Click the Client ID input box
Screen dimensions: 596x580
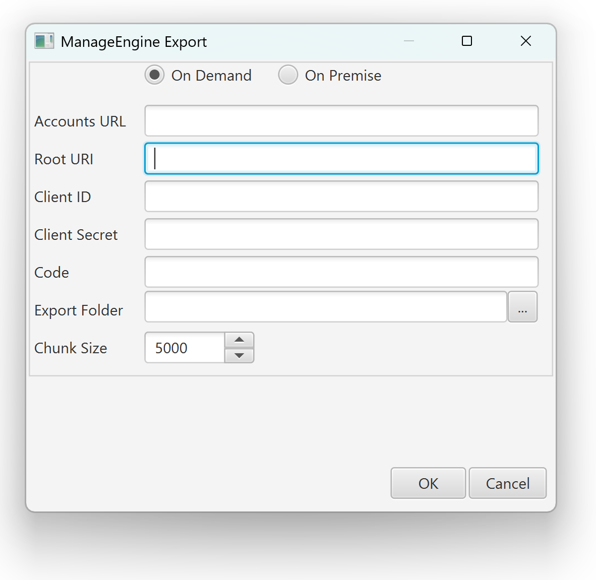click(x=341, y=197)
